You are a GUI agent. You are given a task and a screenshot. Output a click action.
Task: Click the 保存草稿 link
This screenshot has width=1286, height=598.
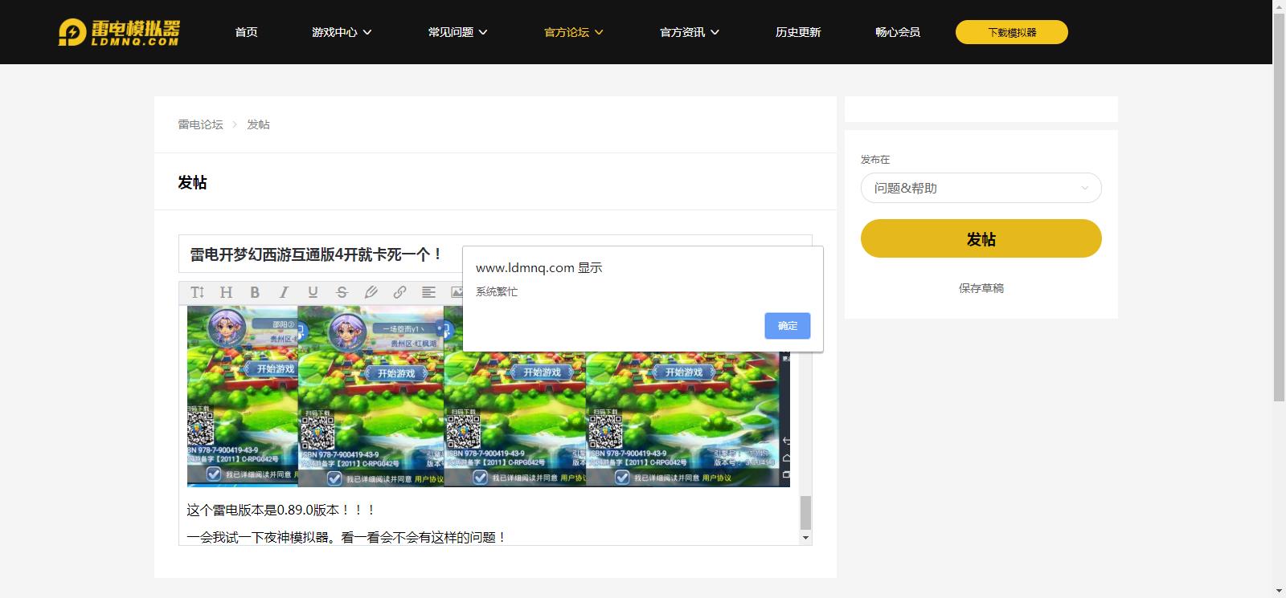coord(981,288)
